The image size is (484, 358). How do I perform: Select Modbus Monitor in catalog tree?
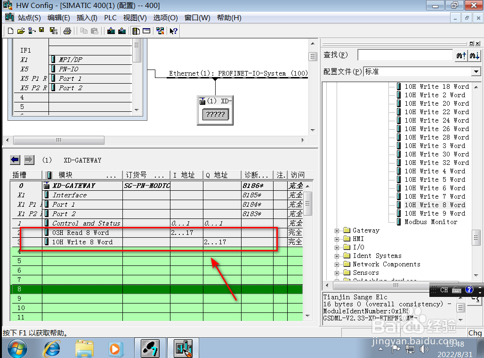pyautogui.click(x=431, y=222)
